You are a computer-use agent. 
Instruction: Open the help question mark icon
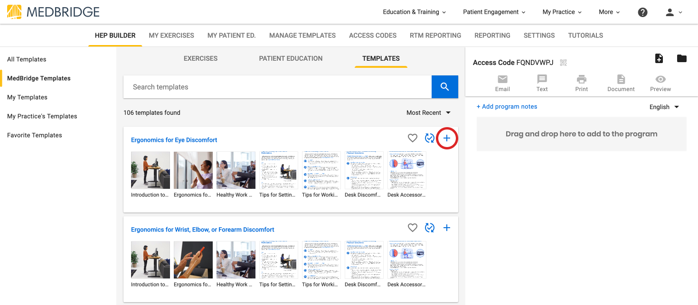(x=642, y=12)
